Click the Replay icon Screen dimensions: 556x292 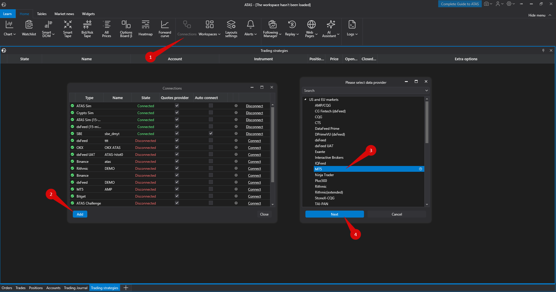coord(292,25)
